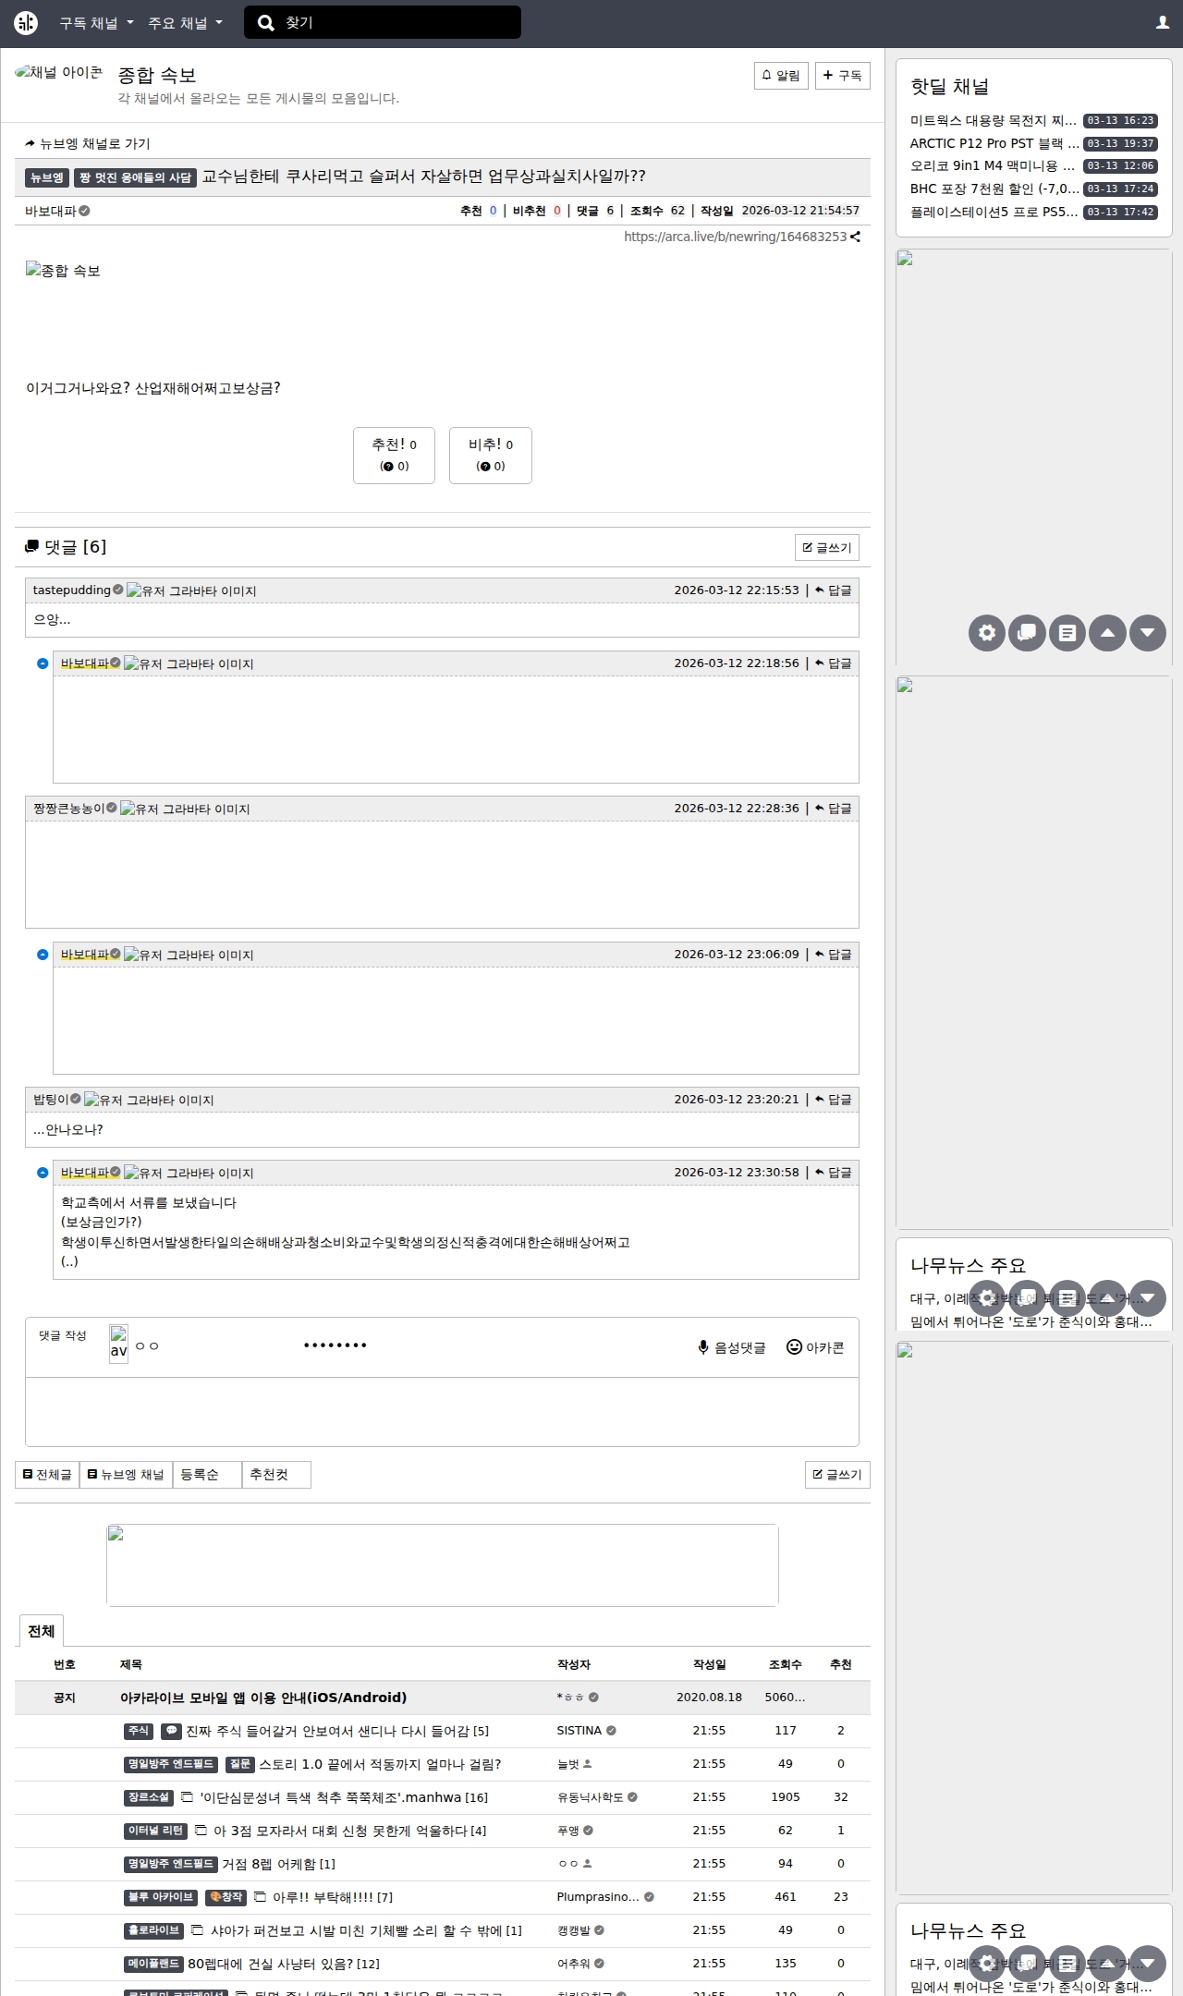The width and height of the screenshot is (1183, 1996).
Task: Click the comment text area under 댓글 작성
Action: coord(442,1412)
